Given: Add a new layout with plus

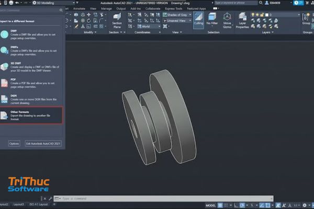Looking at the screenshot, I should 54,204.
